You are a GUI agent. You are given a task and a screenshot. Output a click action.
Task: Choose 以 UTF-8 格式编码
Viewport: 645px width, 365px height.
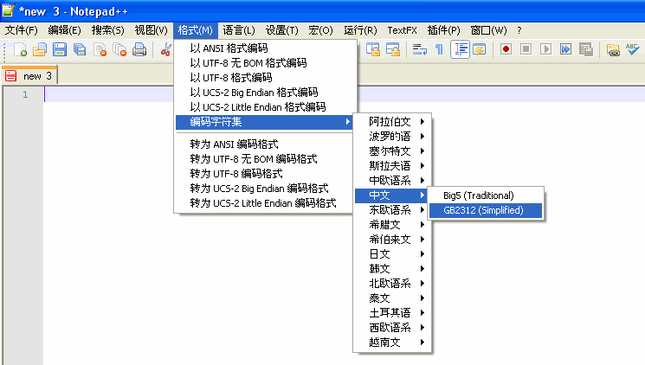[x=264, y=78]
